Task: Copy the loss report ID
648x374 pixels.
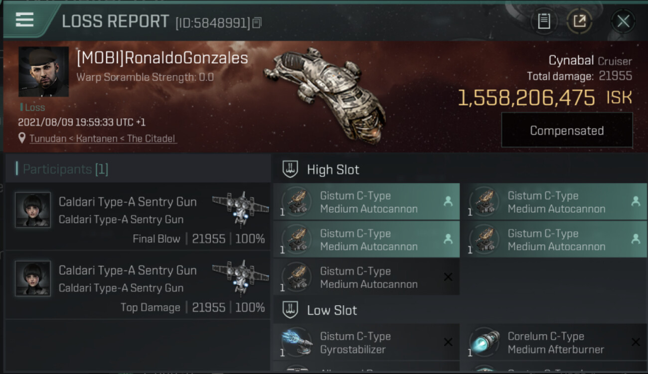Action: coord(257,22)
